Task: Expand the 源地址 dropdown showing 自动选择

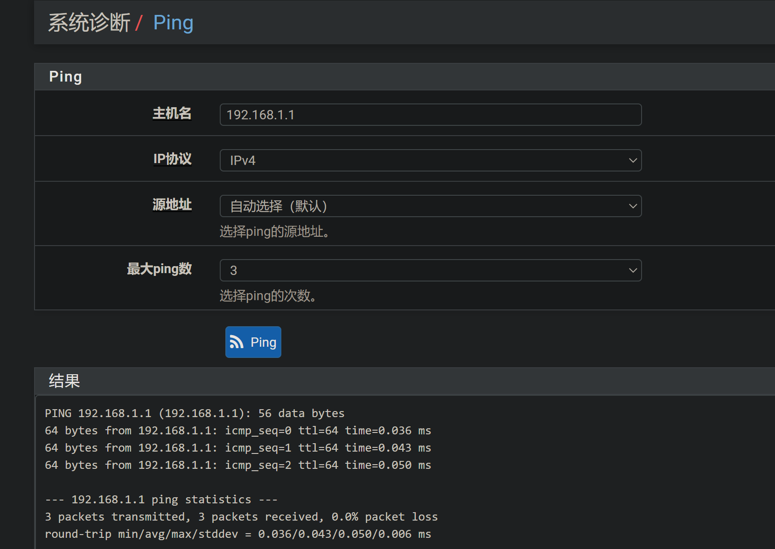Action: coord(430,206)
